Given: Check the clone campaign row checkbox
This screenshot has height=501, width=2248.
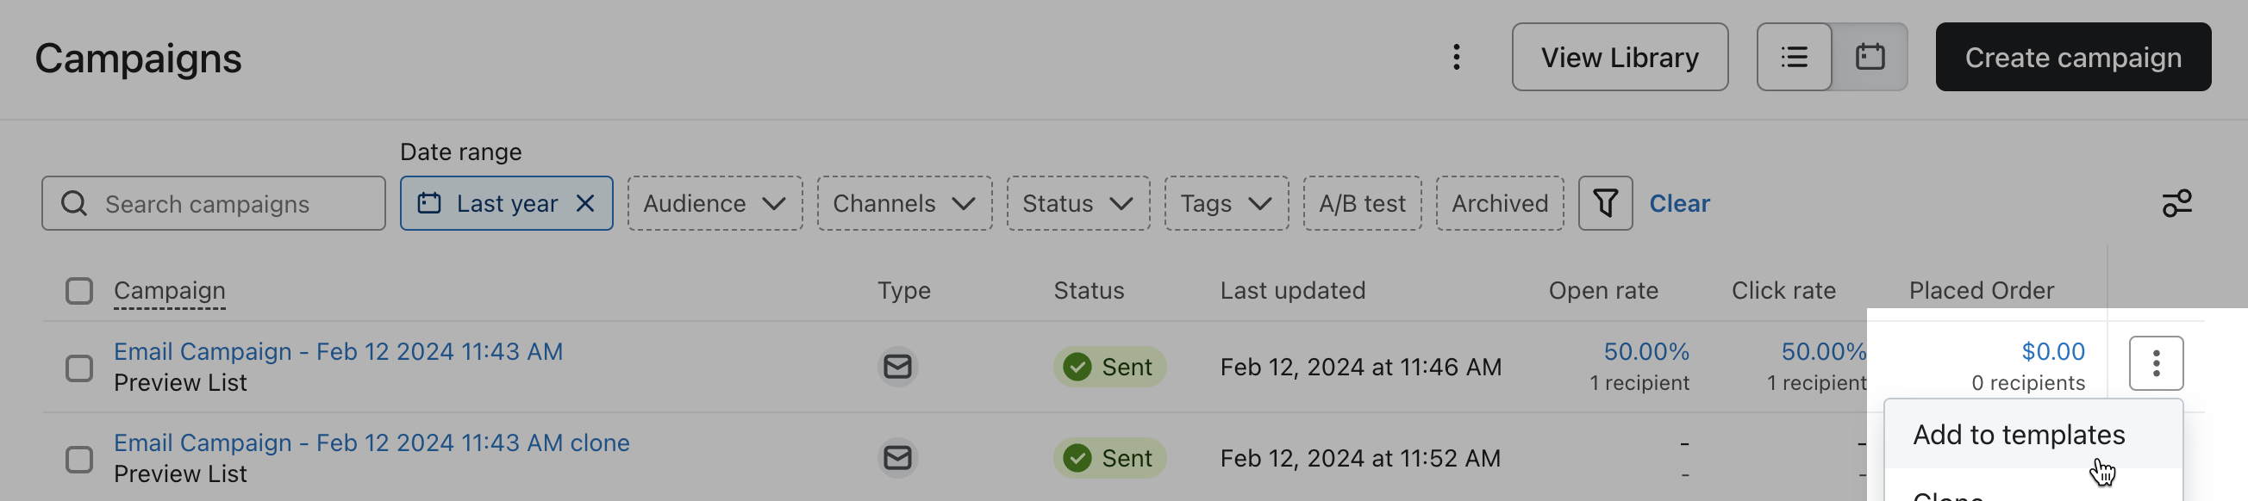Looking at the screenshot, I should coord(79,459).
